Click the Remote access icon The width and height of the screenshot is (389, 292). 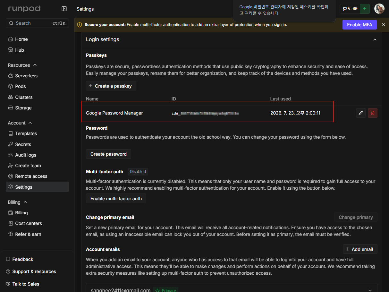click(10, 176)
